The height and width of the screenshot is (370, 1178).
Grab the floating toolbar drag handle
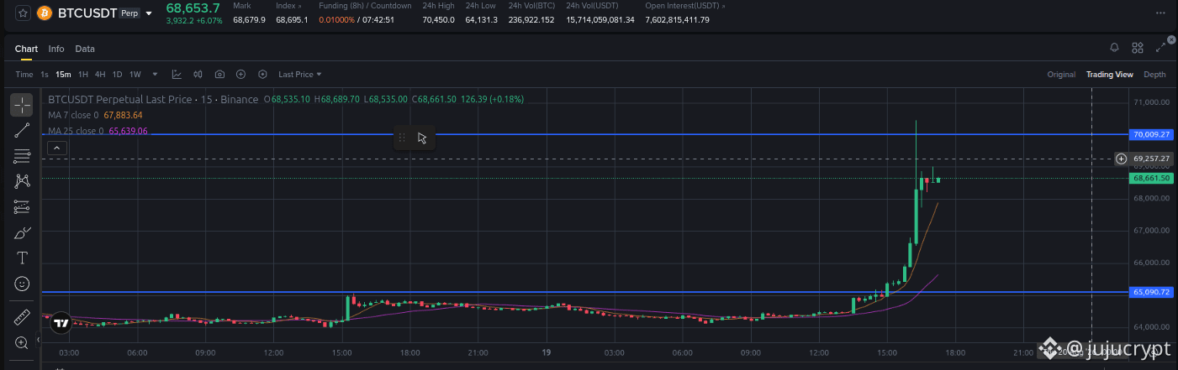pos(402,138)
